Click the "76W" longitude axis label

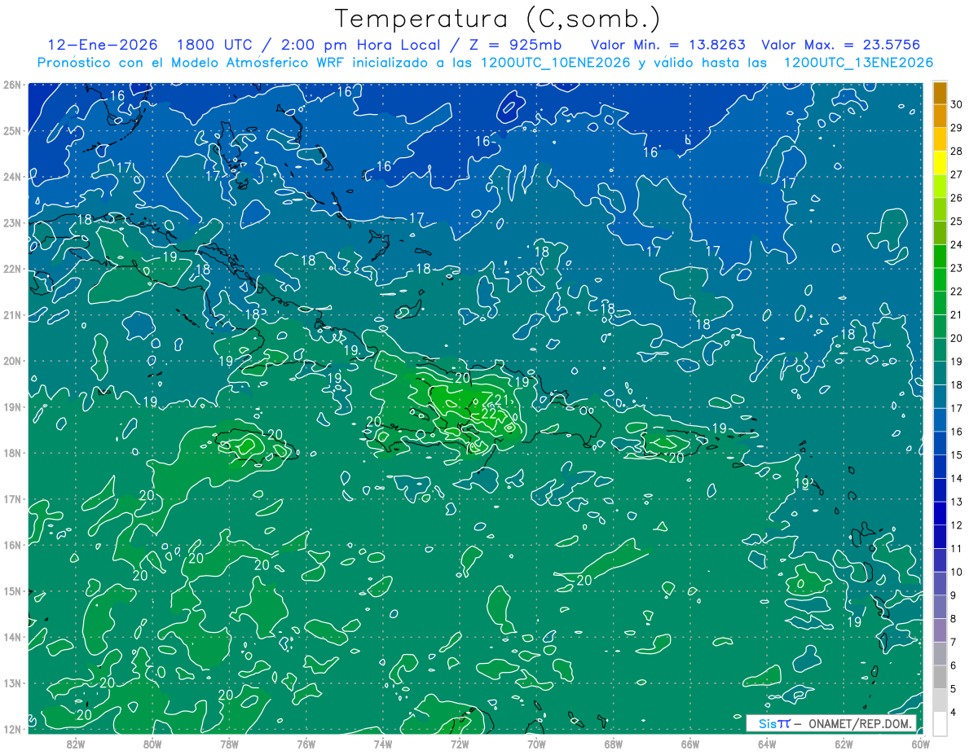point(306,744)
